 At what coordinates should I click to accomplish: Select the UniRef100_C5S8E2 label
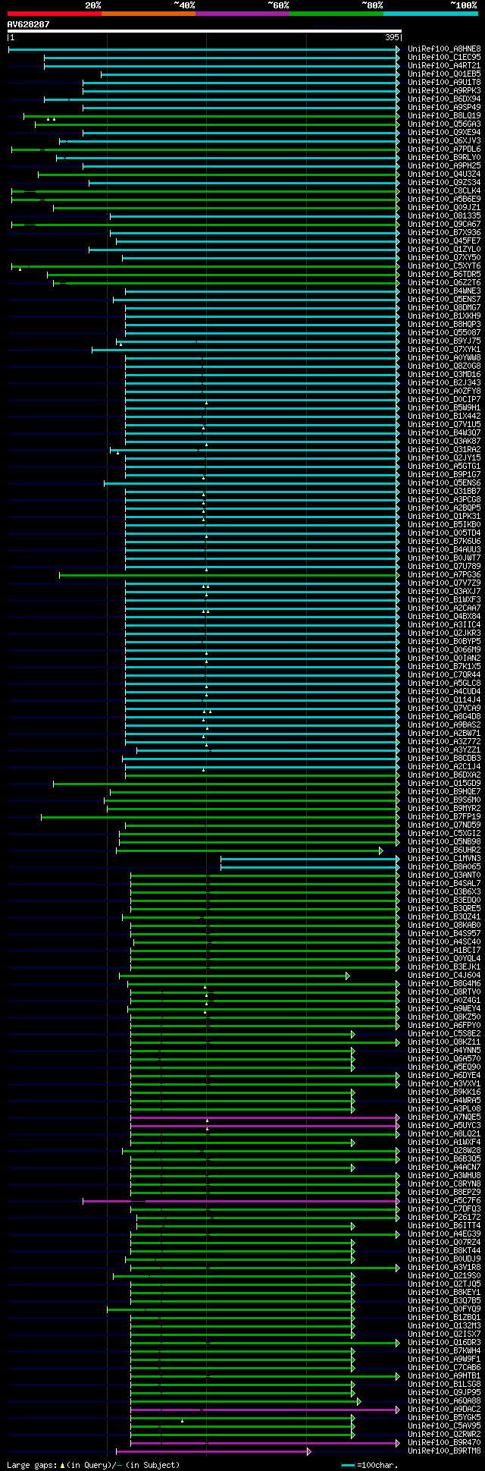point(444,1033)
